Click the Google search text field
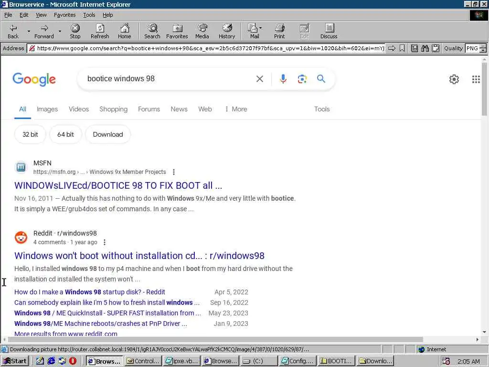This screenshot has height=367, width=489. point(169,79)
